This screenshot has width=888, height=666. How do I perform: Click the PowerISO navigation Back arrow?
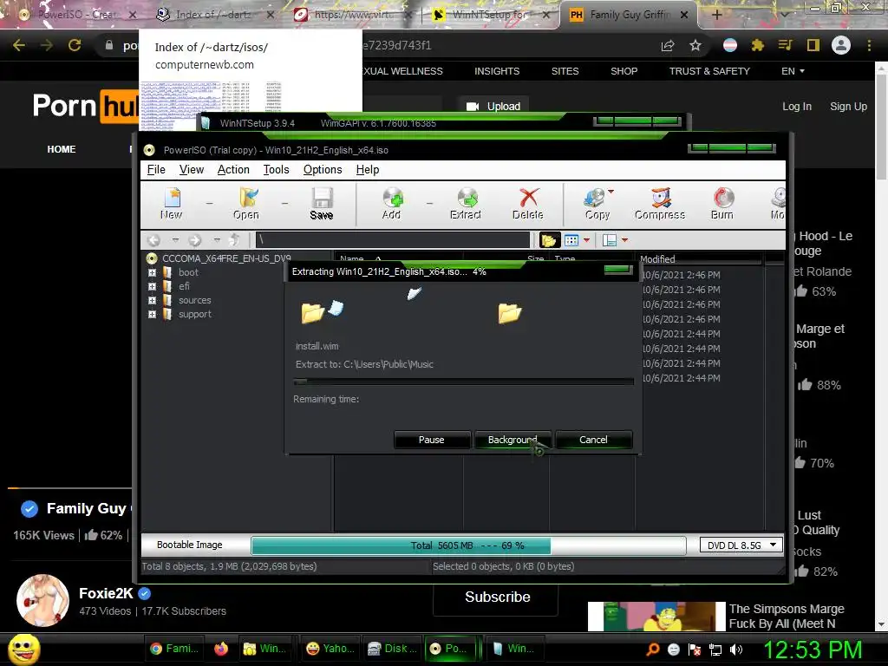154,240
